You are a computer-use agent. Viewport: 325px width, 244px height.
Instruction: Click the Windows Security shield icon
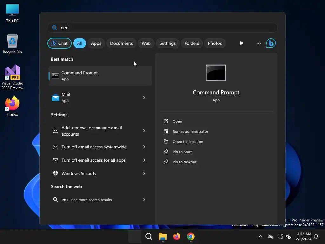click(55, 173)
